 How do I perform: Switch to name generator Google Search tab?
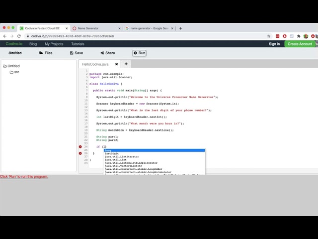[x=150, y=28]
